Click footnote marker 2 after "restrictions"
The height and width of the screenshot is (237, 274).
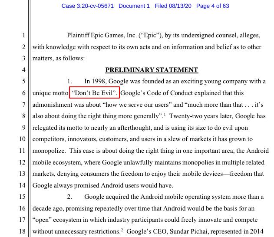(122, 230)
